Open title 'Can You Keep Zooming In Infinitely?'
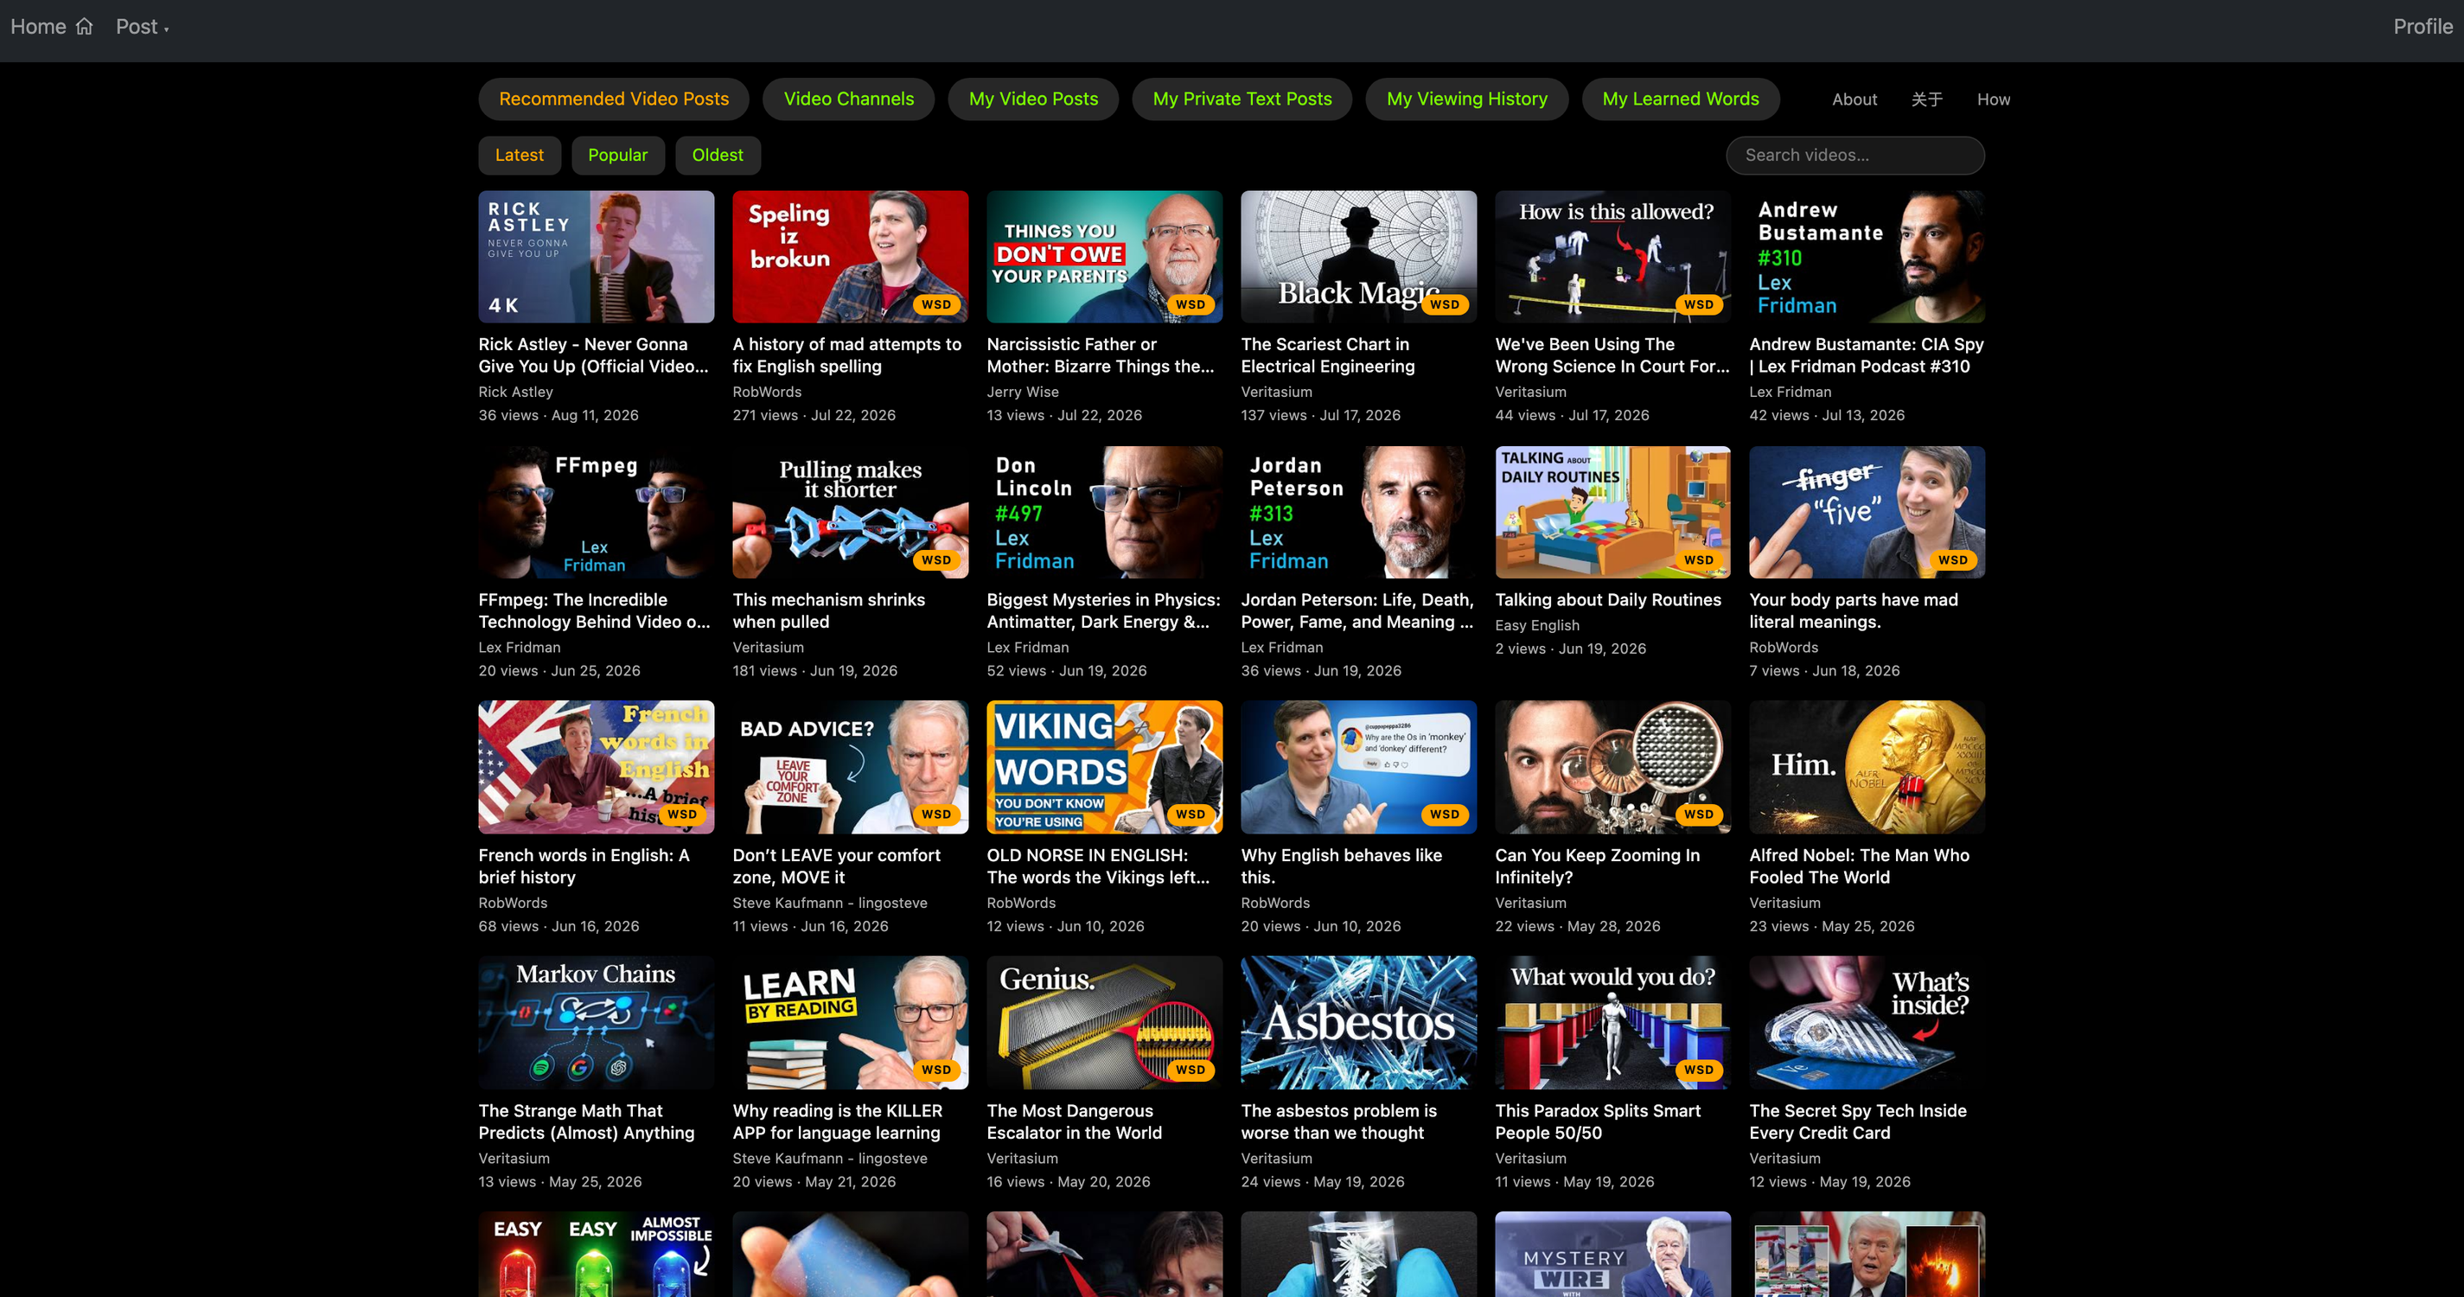This screenshot has width=2464, height=1297. [1598, 866]
